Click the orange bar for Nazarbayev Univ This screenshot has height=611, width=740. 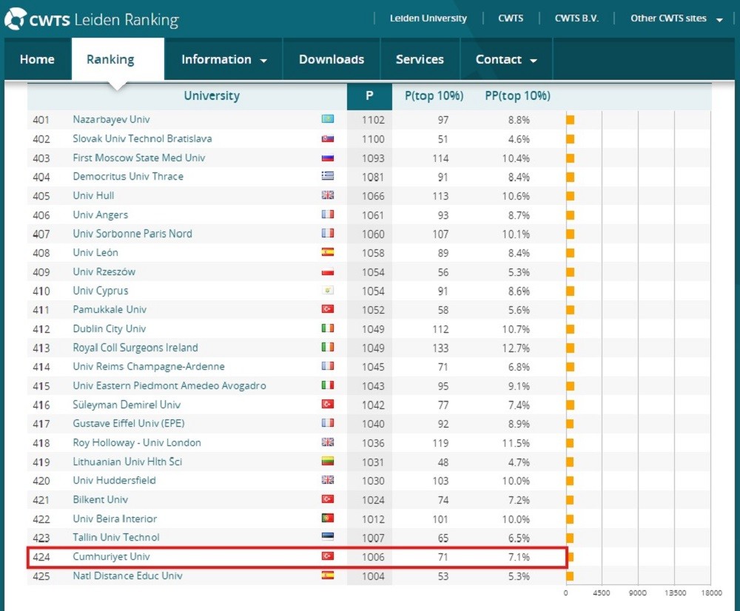click(x=571, y=120)
